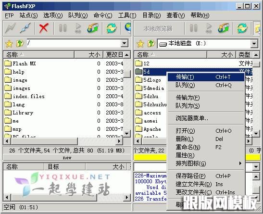Click the right pane parent folder up icon

(151, 44)
